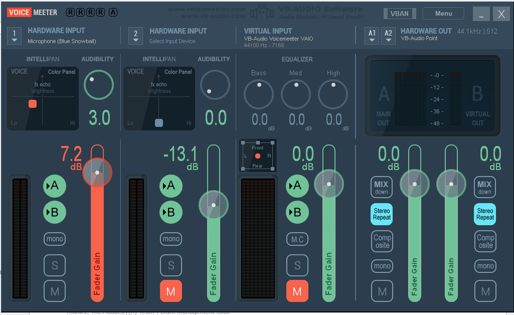Click first R cassette icon in title bar

click(70, 13)
